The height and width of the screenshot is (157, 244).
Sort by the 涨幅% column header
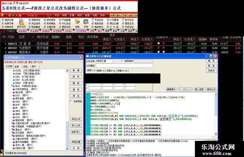pos(56,37)
